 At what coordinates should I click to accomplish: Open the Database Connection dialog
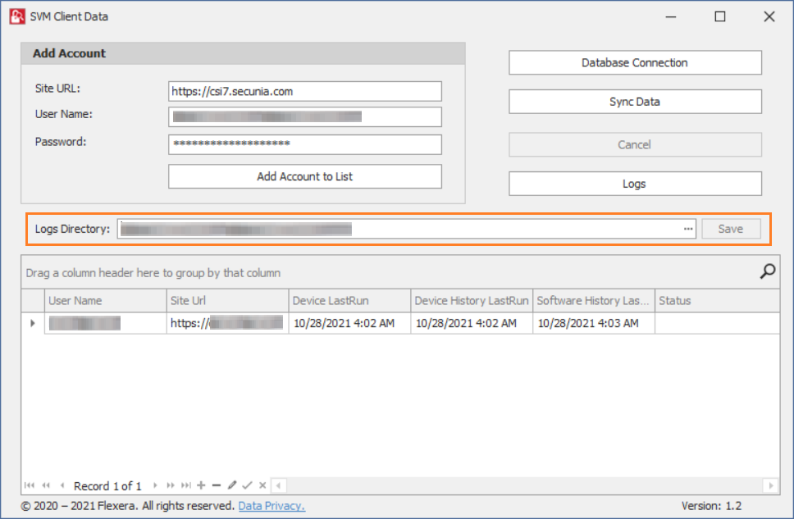pyautogui.click(x=635, y=62)
